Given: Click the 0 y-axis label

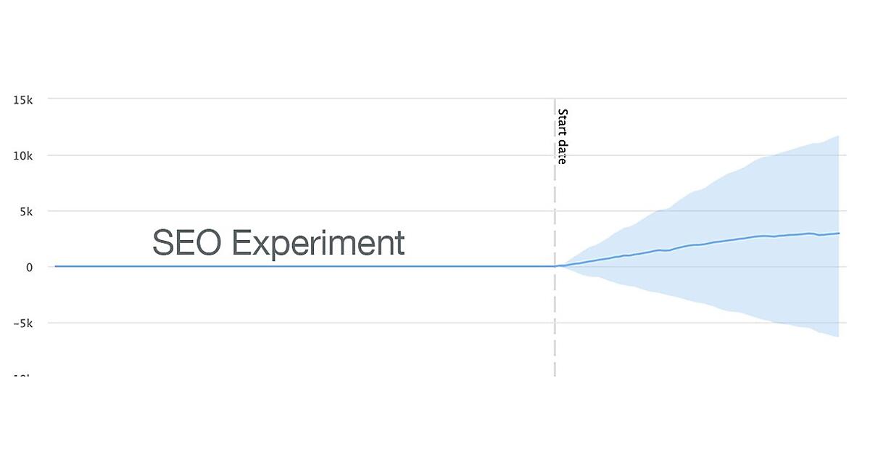Looking at the screenshot, I should (30, 267).
